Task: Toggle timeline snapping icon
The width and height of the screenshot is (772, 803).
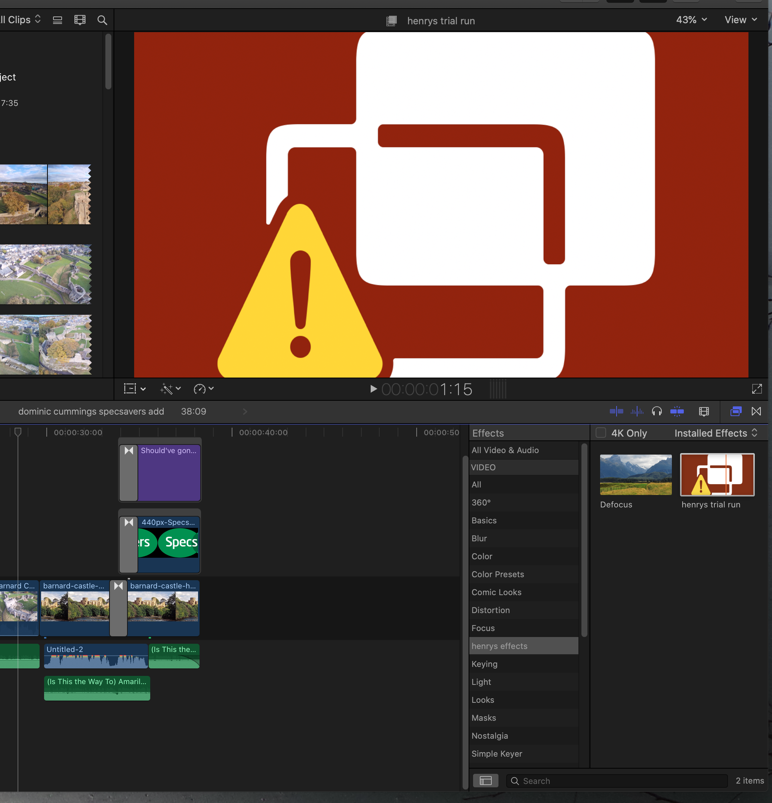Action: coord(677,411)
